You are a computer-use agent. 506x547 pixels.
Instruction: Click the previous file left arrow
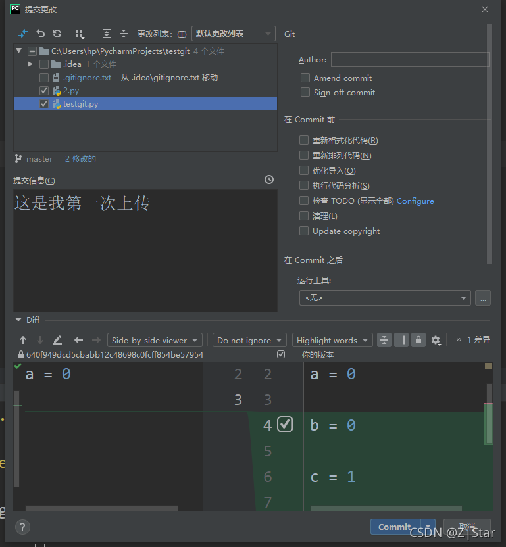(78, 340)
